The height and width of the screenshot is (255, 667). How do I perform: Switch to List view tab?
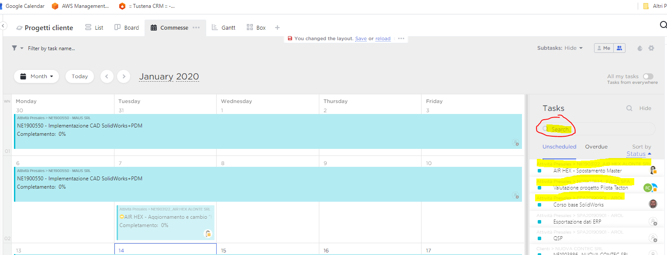point(94,28)
